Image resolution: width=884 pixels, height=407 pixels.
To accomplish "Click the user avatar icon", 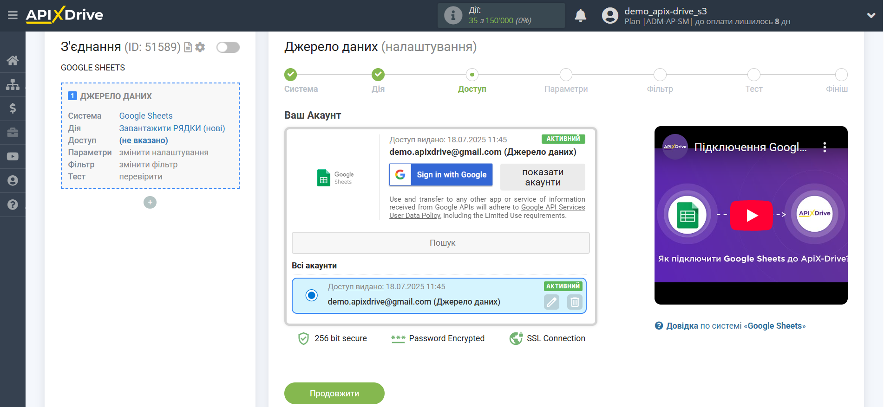I will [x=610, y=16].
